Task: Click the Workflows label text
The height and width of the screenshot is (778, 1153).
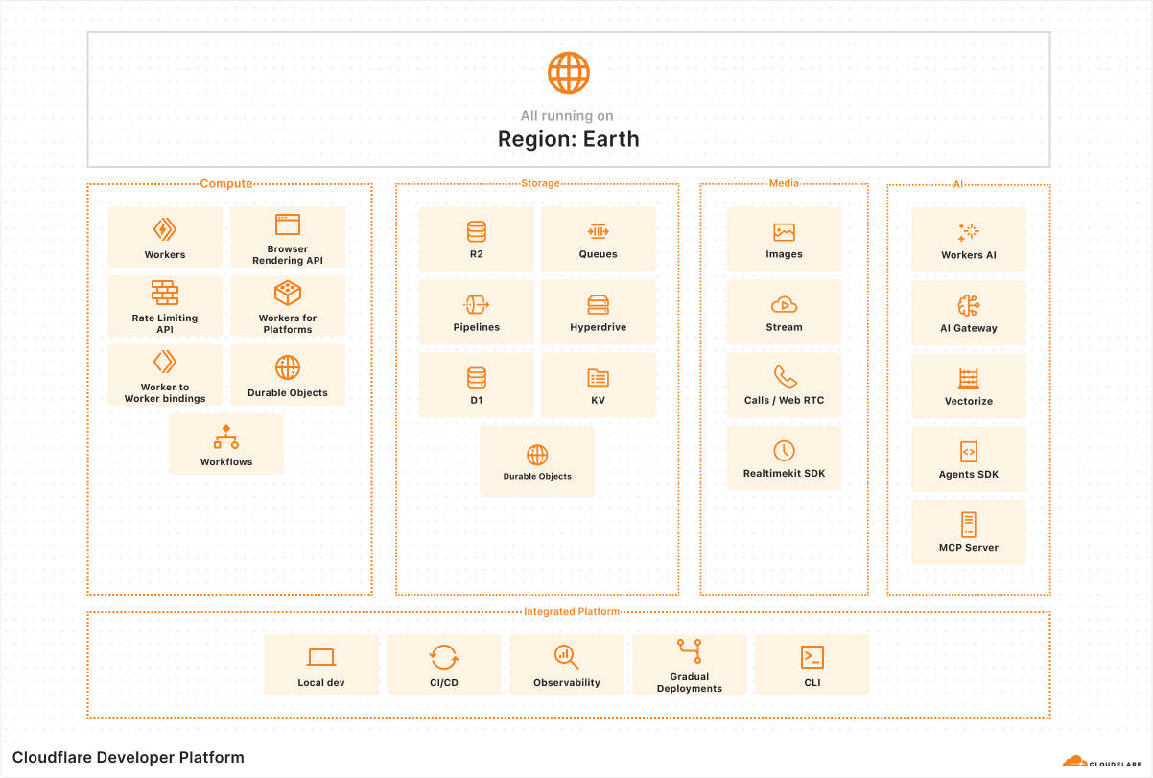Action: pyautogui.click(x=226, y=462)
